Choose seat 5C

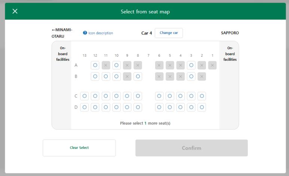pos(170,96)
